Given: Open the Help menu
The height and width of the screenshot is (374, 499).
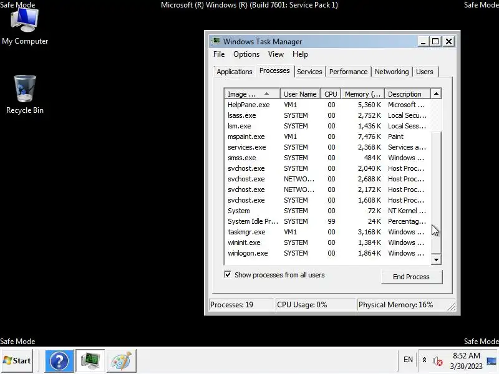Looking at the screenshot, I should (x=300, y=54).
